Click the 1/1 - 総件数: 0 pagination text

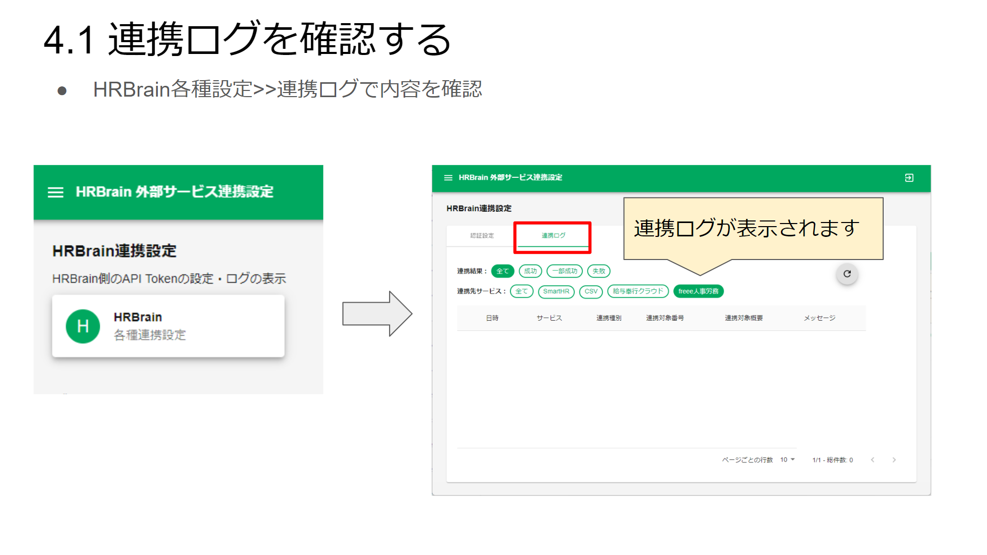tap(833, 460)
